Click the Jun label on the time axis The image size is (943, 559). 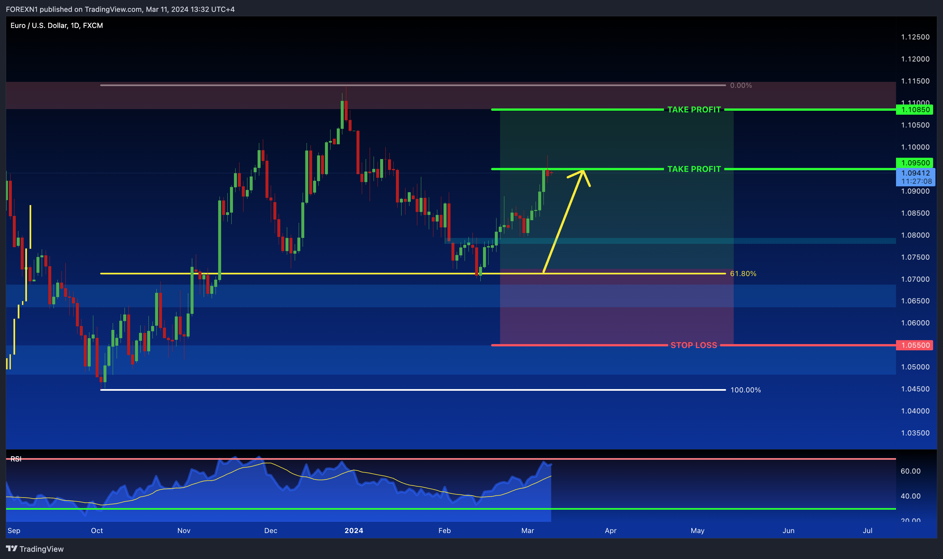[x=789, y=530]
